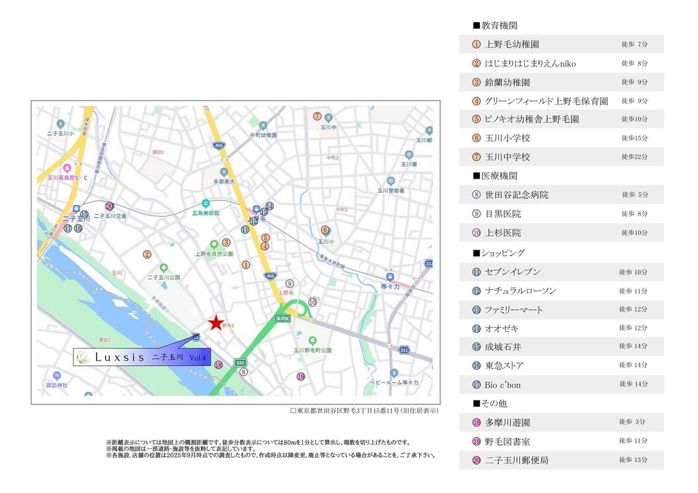Image resolution: width=698 pixels, height=493 pixels.
Task: Click the 多摩川遊園 entry under その他
Action: (x=561, y=422)
